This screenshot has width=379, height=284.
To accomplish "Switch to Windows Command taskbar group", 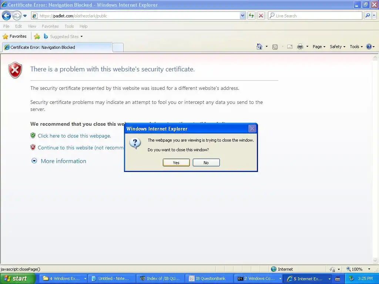I will (259, 278).
